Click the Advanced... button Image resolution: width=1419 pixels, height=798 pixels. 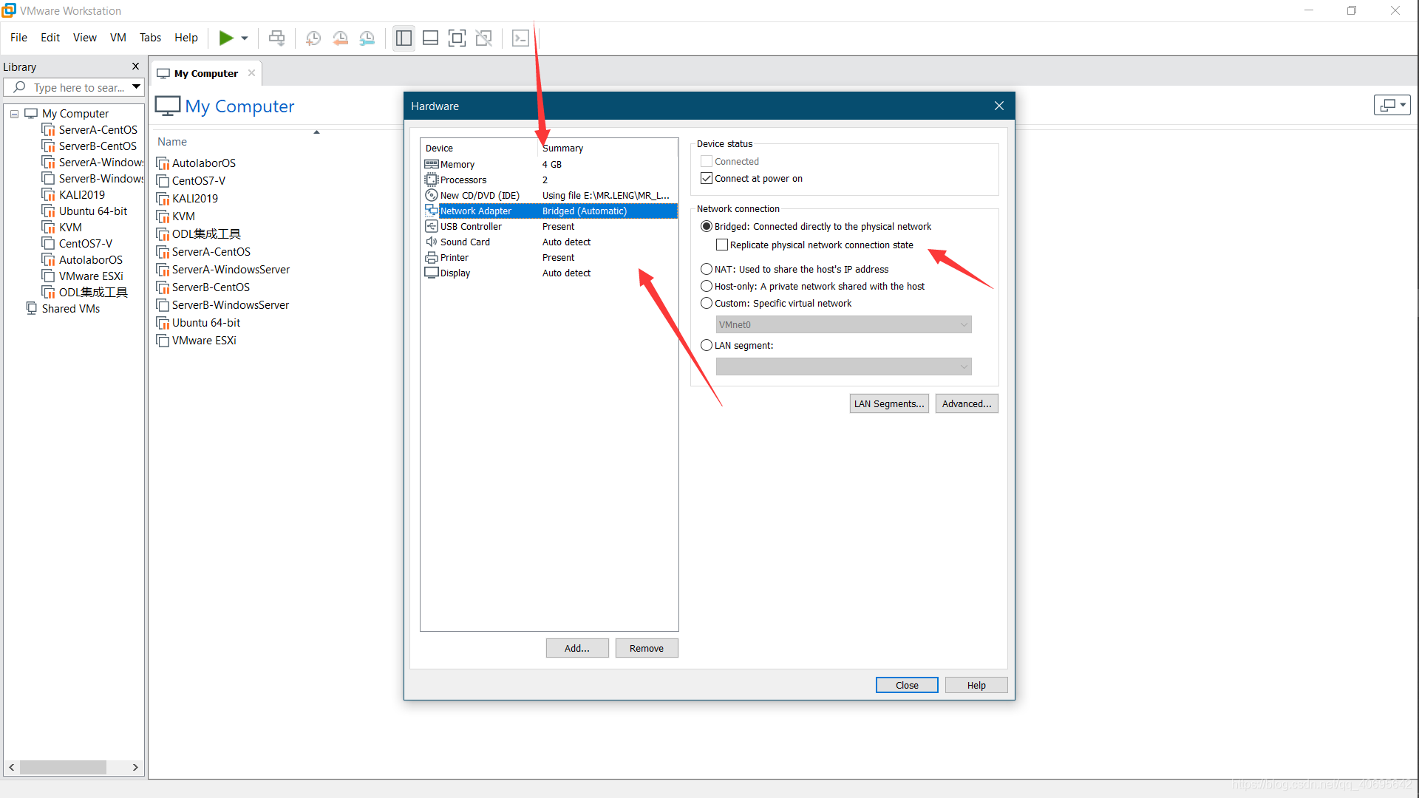(967, 404)
